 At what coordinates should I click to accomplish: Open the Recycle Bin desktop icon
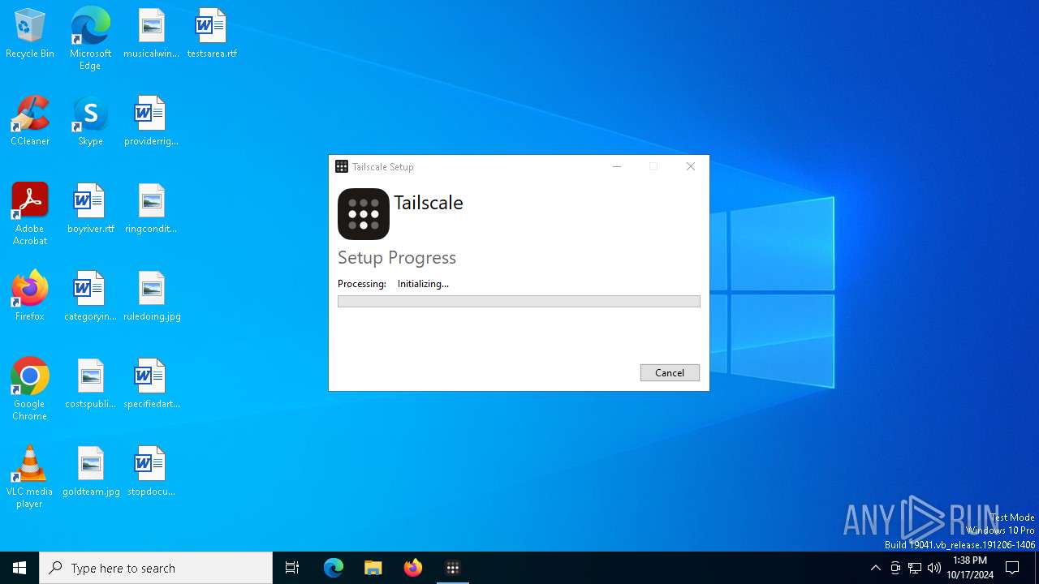click(x=30, y=34)
